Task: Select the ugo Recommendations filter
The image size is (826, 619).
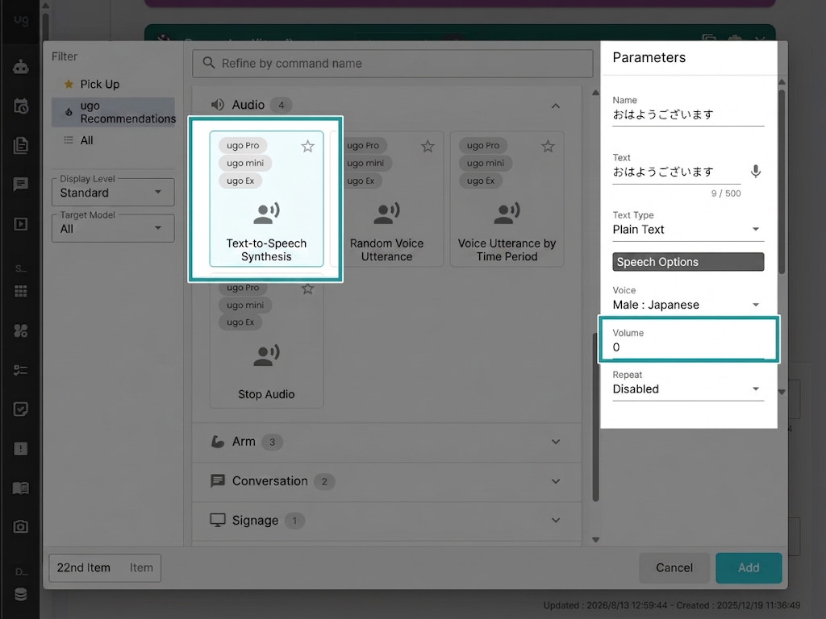Action: 113,112
